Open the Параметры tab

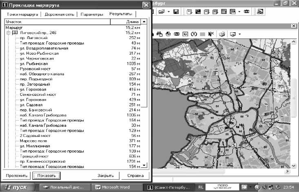[x=92, y=14]
